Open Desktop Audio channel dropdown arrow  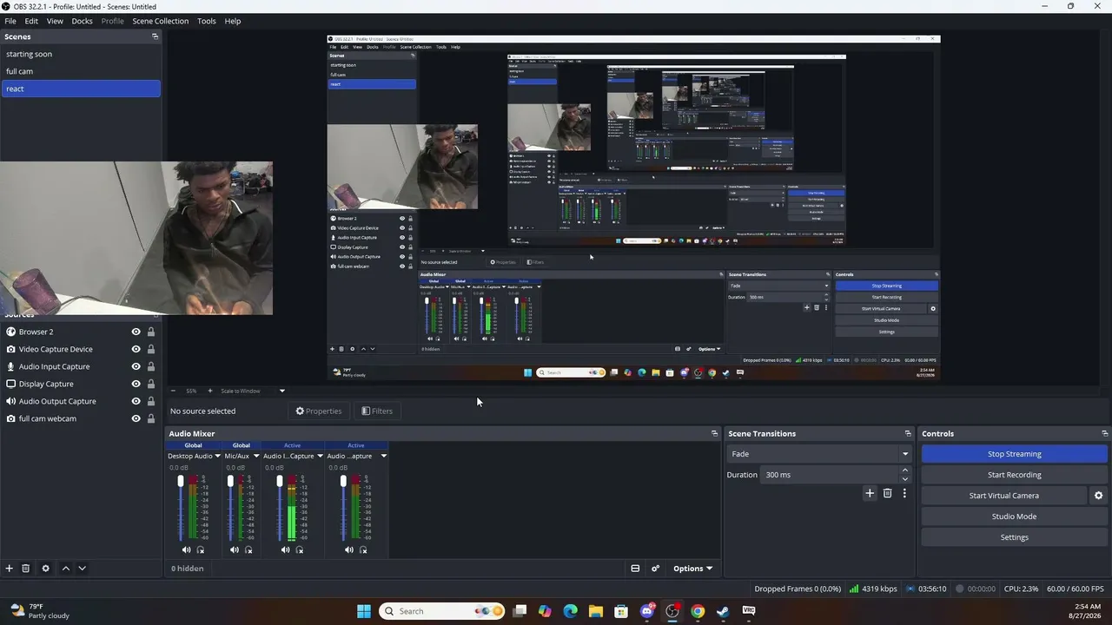[217, 456]
